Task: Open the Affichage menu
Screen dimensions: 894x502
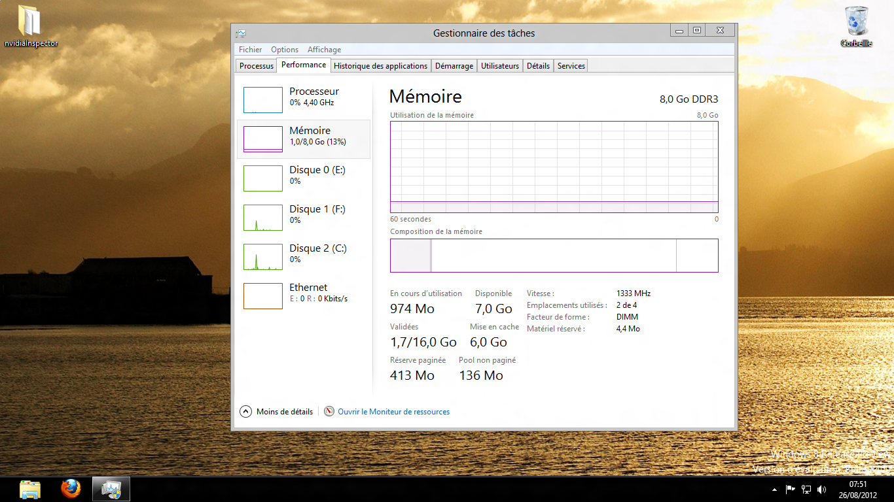Action: click(x=324, y=50)
